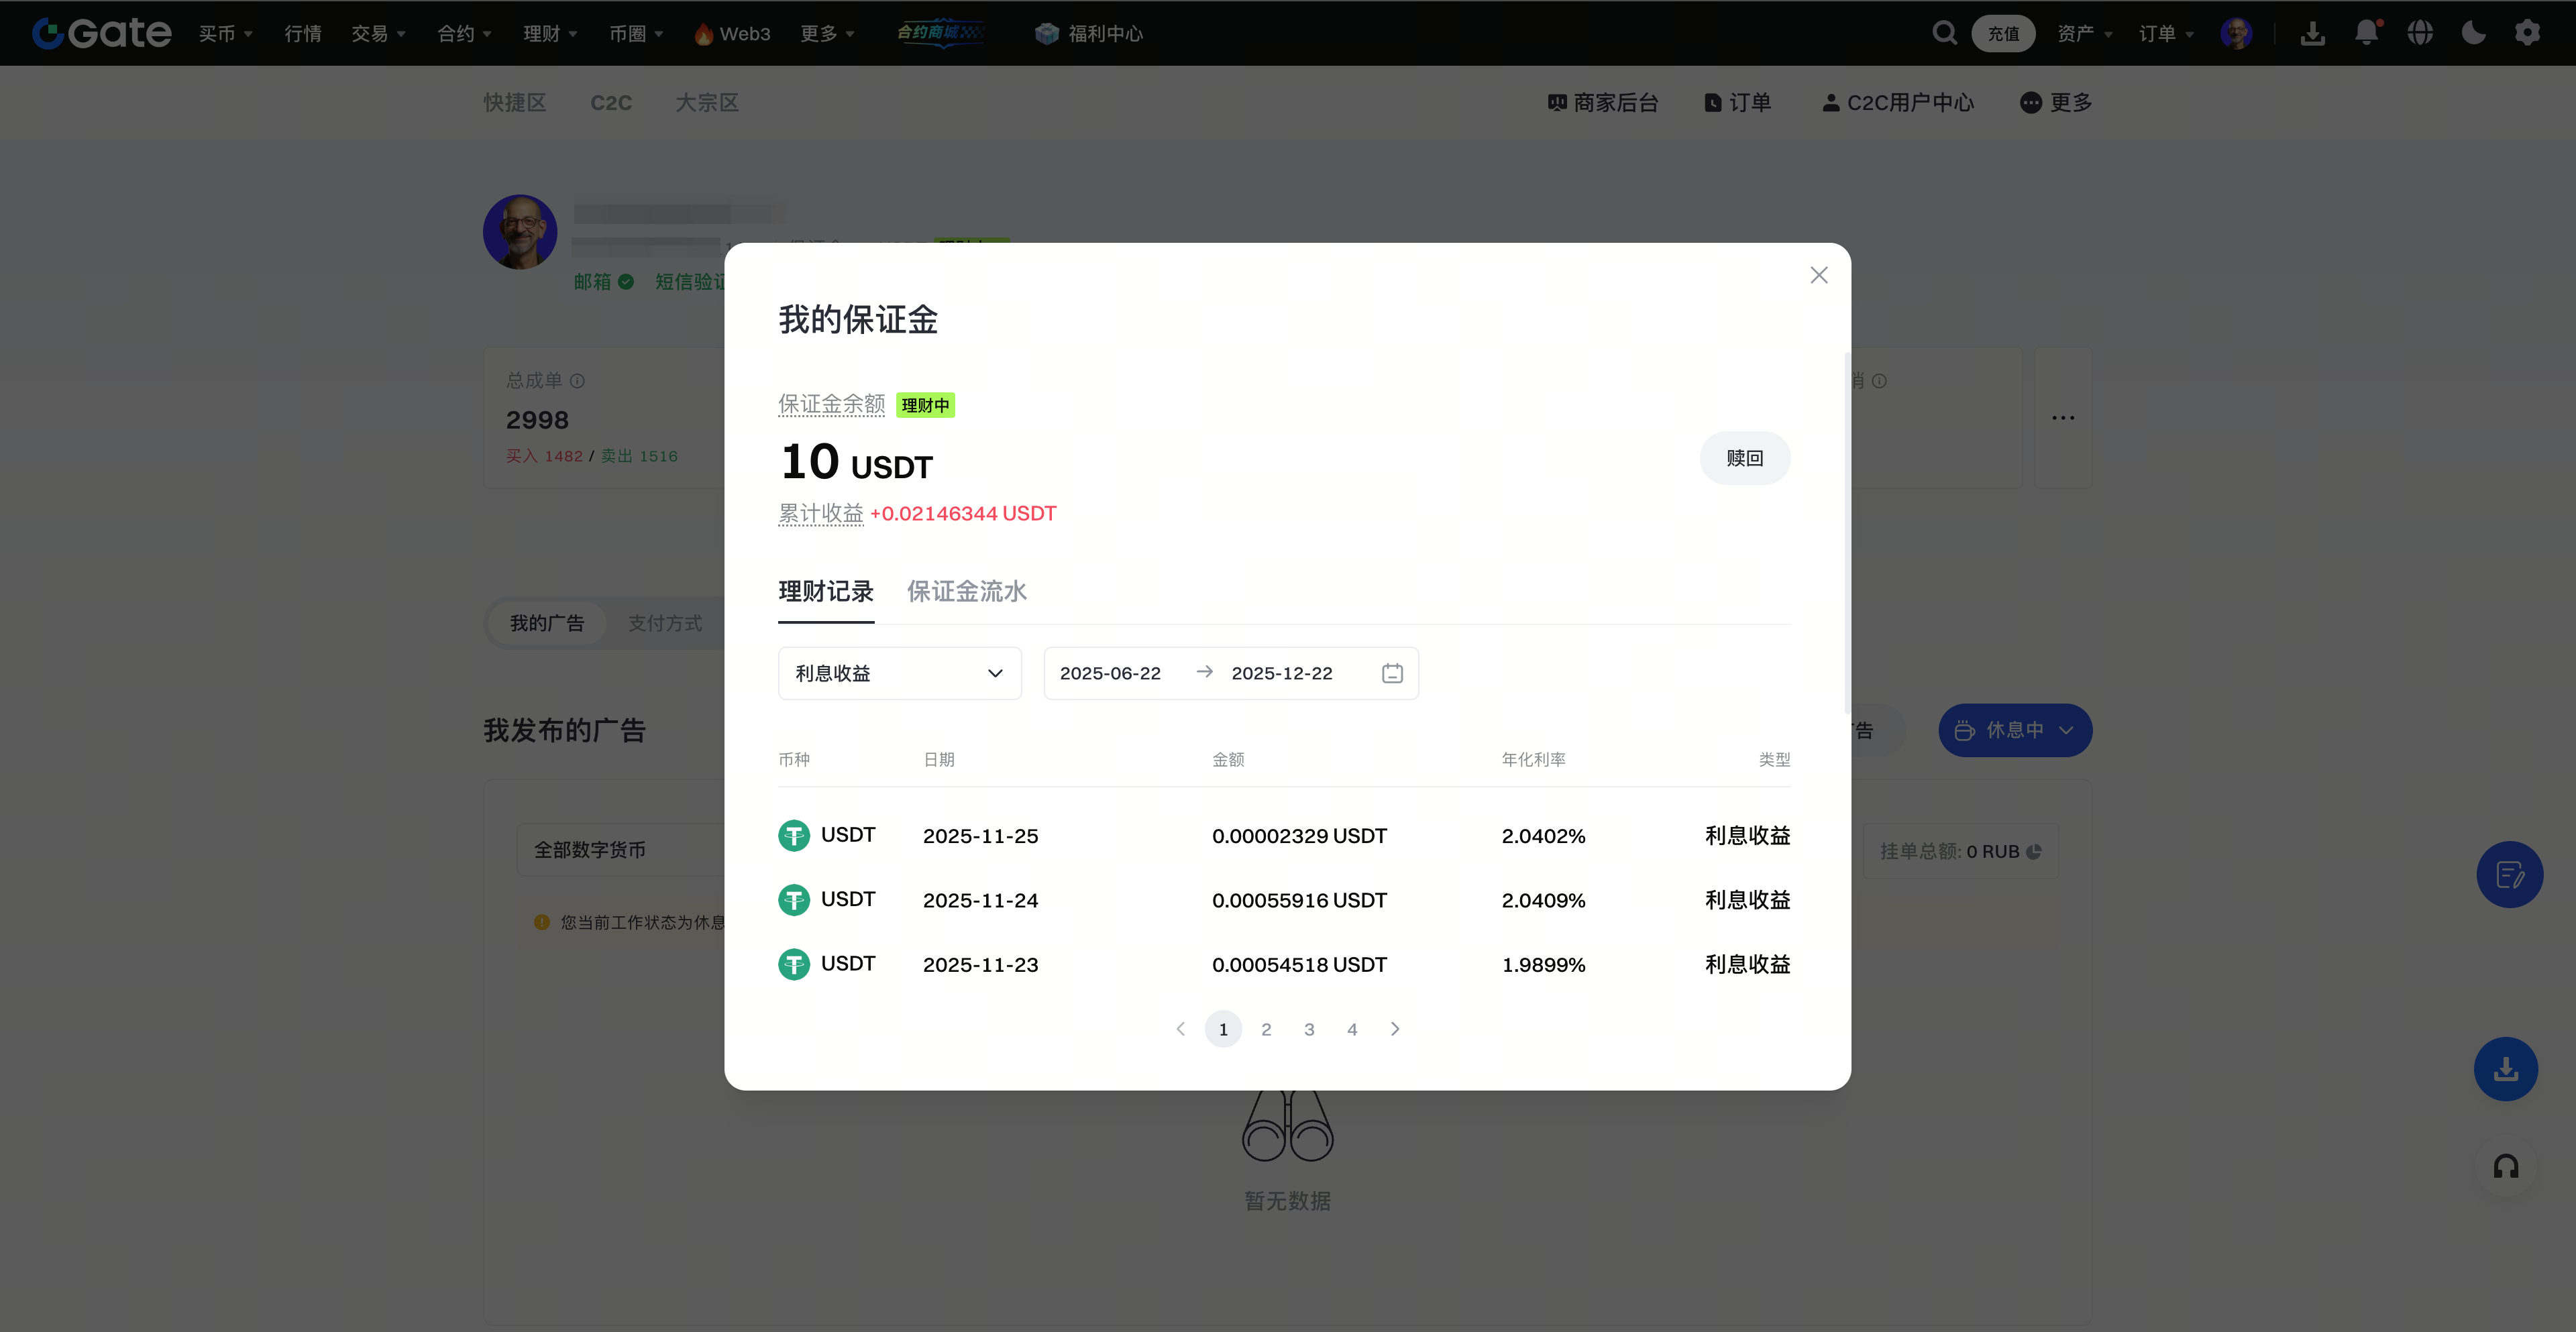Click the blue feedback note floating icon

(2509, 875)
